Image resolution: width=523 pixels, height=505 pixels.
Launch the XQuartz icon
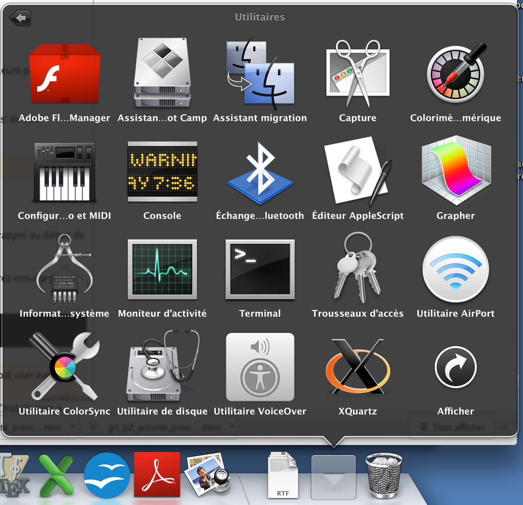click(x=358, y=367)
